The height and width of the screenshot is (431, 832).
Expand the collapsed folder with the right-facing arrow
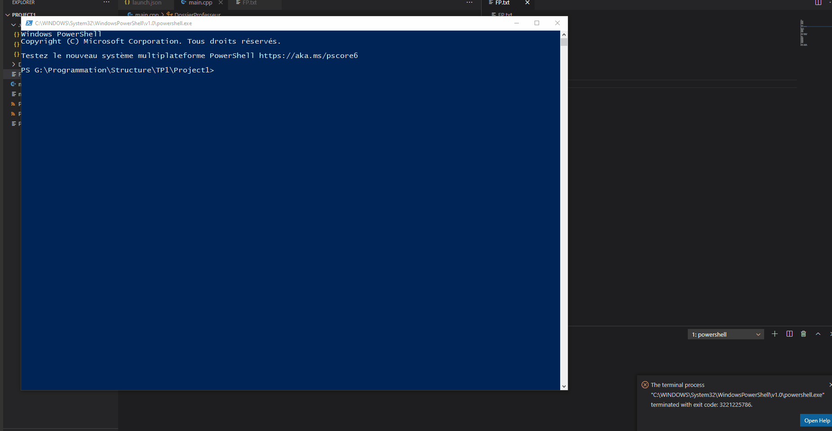click(13, 64)
